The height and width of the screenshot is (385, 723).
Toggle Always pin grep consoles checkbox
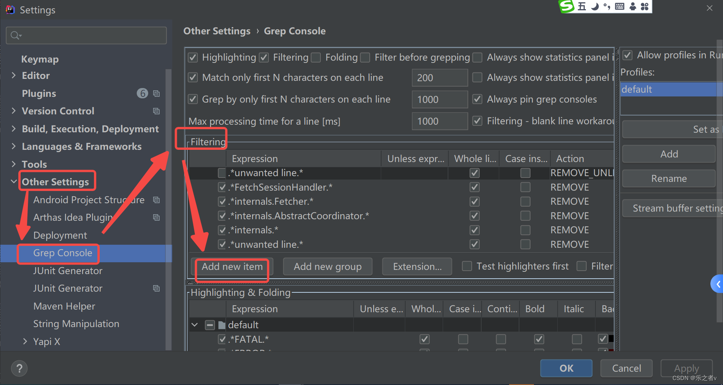pyautogui.click(x=477, y=99)
